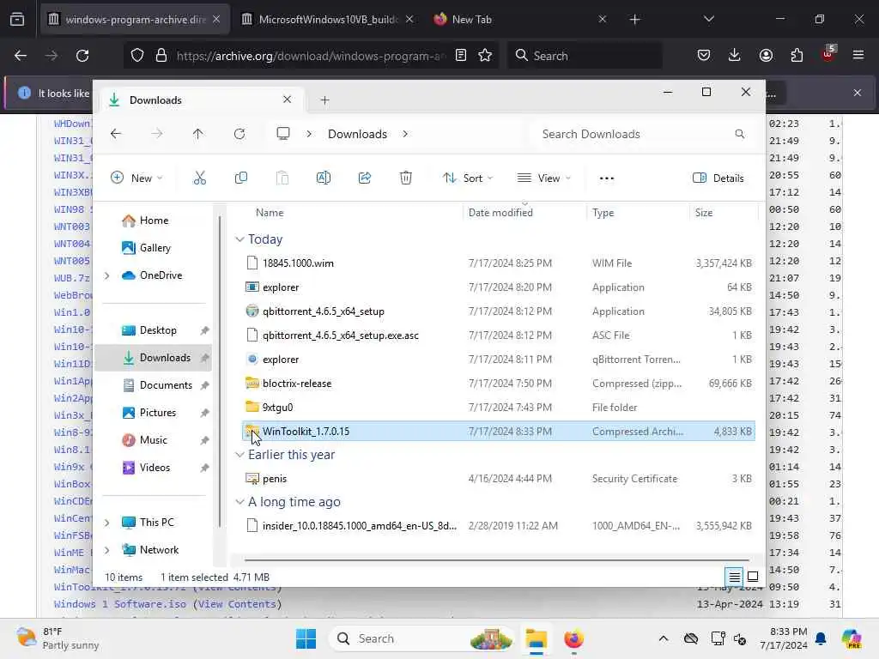
Task: Click the Delete trash icon in Explorer toolbar
Action: 406,178
